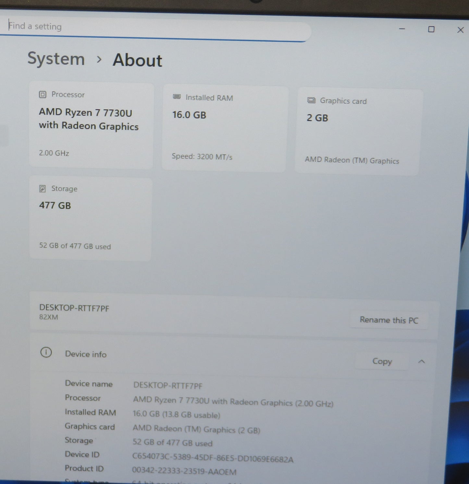Screen dimensions: 469x484
Task: Select the Processor value in Device info
Action: 233,402
